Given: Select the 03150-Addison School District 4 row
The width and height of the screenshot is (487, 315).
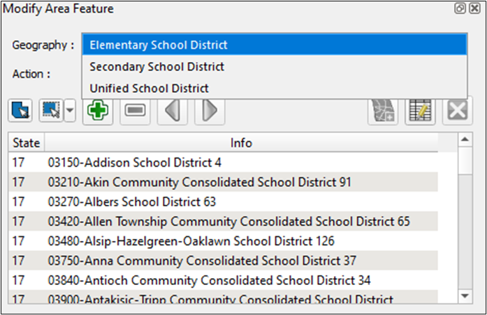Looking at the screenshot, I should (134, 162).
